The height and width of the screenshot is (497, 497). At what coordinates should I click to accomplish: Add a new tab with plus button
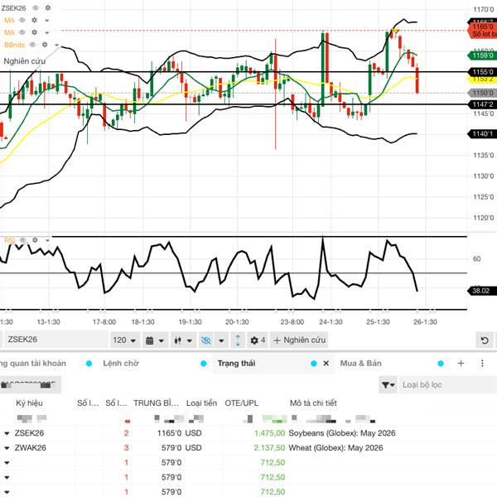[x=461, y=363]
